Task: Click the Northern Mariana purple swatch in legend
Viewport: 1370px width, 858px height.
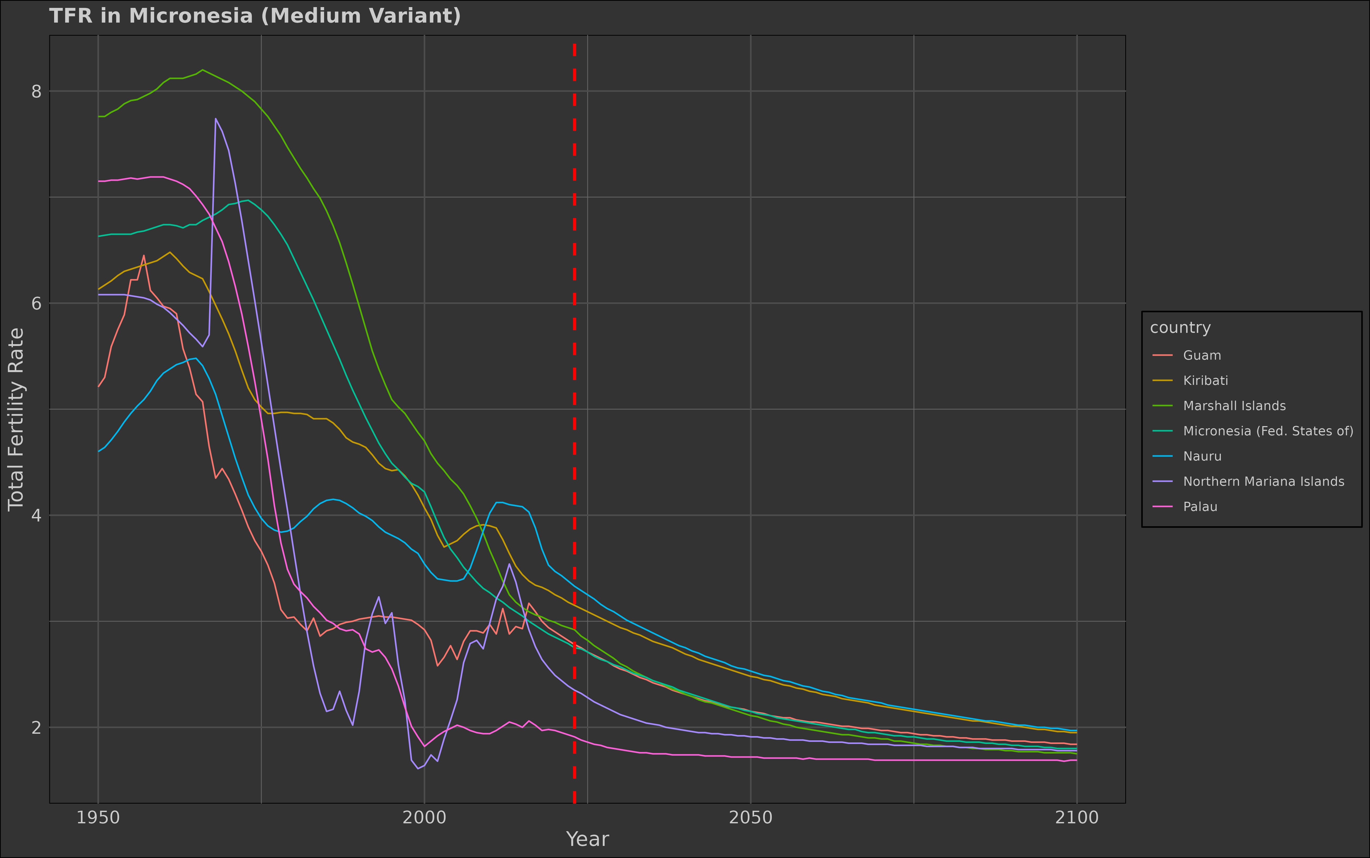Action: click(x=1163, y=481)
